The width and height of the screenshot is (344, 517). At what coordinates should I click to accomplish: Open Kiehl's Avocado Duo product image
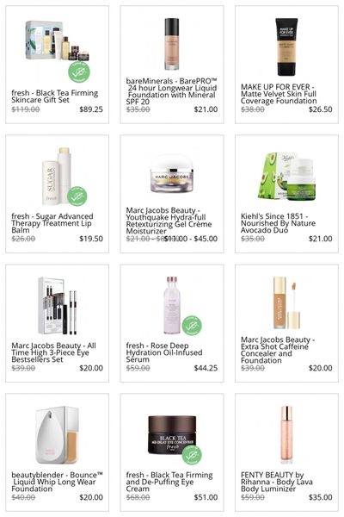(x=286, y=176)
